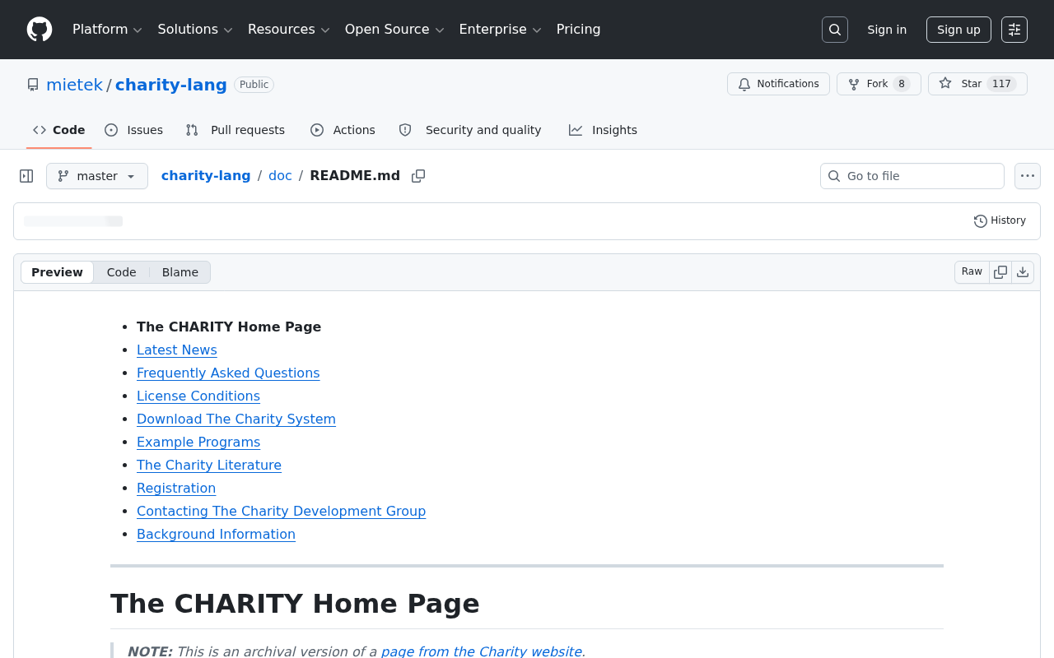Screen dimensions: 1054x658
Task: Click the README.md file name in breadcrumb
Action: tap(355, 176)
